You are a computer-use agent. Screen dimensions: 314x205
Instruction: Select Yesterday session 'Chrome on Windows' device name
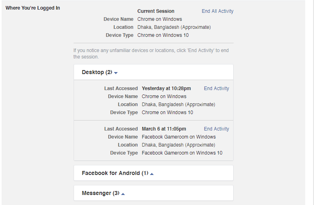[x=164, y=96]
